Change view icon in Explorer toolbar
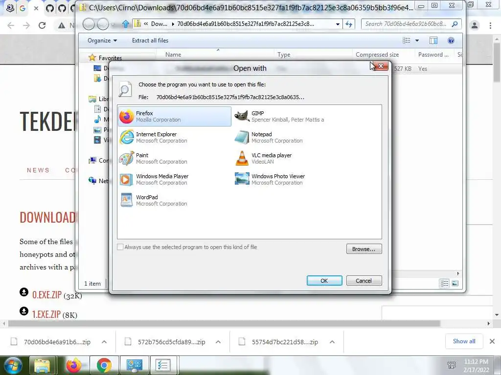The width and height of the screenshot is (501, 375). click(407, 41)
